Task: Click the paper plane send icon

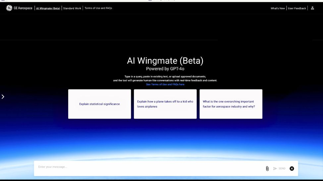Action: tap(275, 168)
